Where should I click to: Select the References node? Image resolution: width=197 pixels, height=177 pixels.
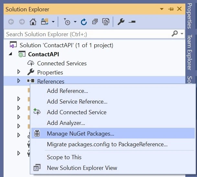51,82
